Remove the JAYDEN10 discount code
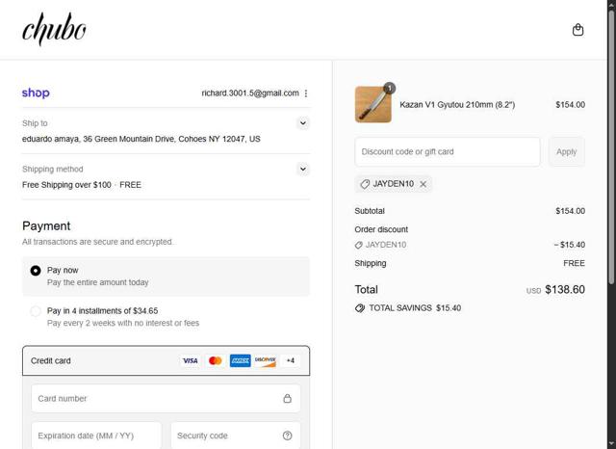The width and height of the screenshot is (616, 449). click(x=423, y=184)
